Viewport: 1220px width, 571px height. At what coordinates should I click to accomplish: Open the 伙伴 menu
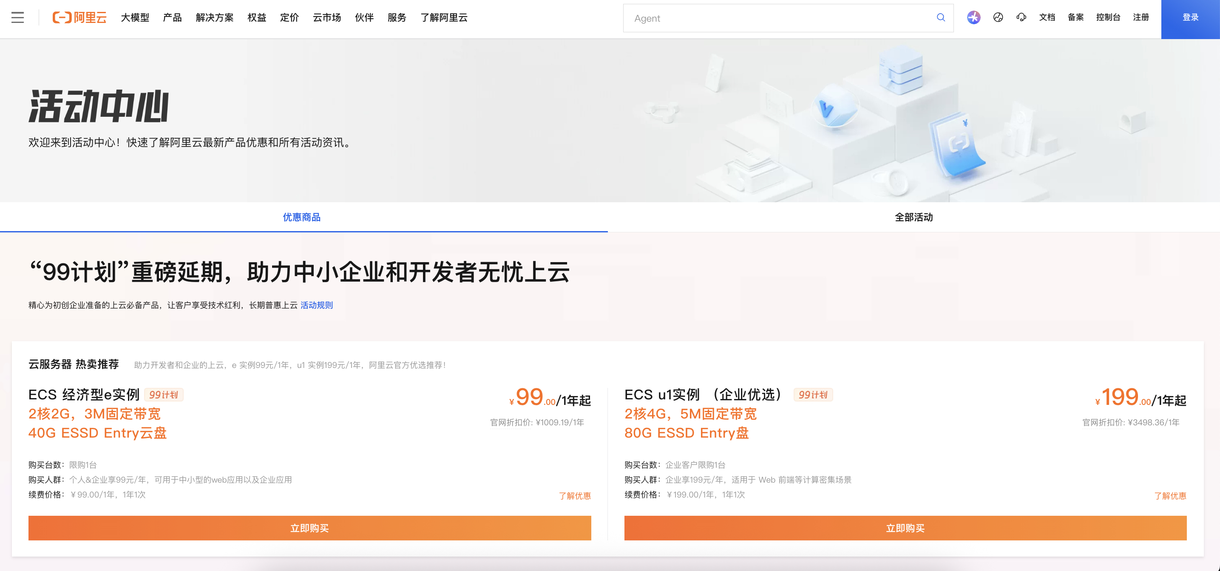[x=364, y=17]
